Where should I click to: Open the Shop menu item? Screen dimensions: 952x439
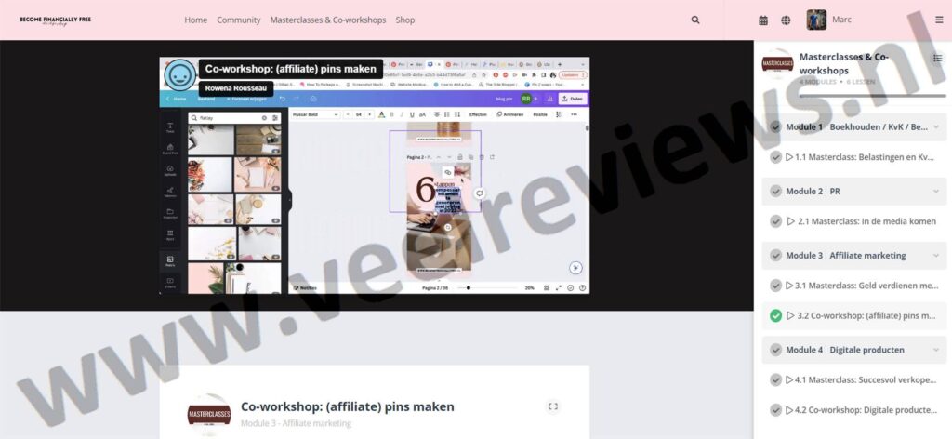[x=405, y=20]
